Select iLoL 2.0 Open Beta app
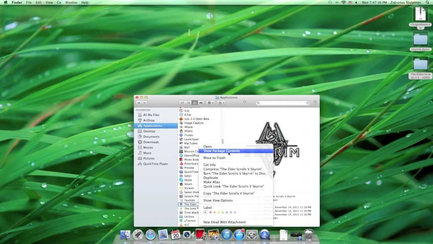 [194, 119]
